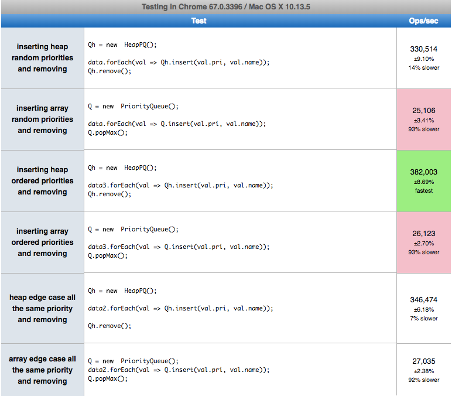
Task: Click the inserting heap ordered priorities row label
Action: (42, 180)
